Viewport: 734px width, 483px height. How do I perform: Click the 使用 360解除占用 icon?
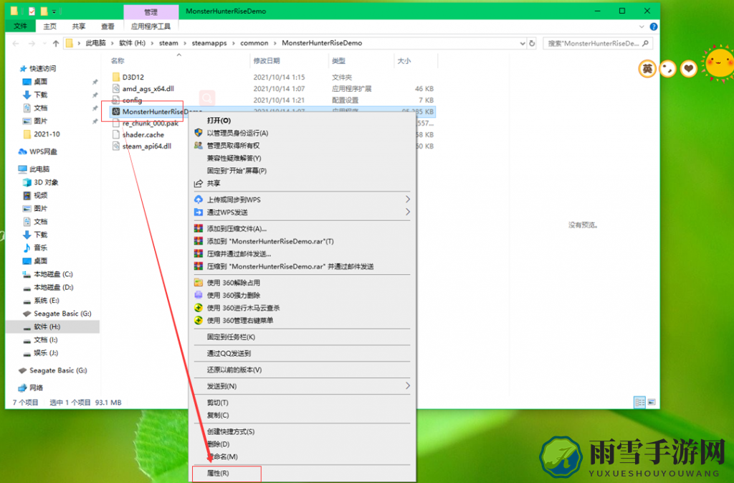point(199,283)
